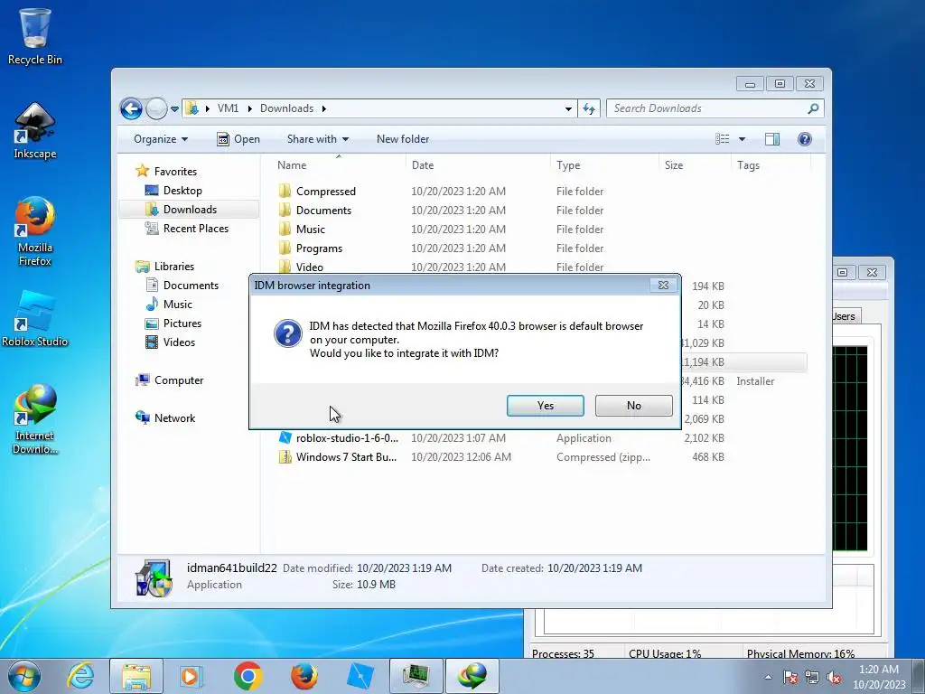Click Downloads in the address breadcrumb
Viewport: 925px width, 694px height.
click(x=286, y=108)
